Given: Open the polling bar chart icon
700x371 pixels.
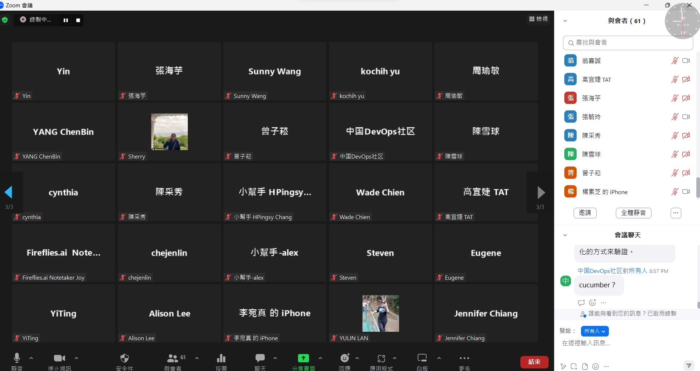Looking at the screenshot, I should point(221,358).
